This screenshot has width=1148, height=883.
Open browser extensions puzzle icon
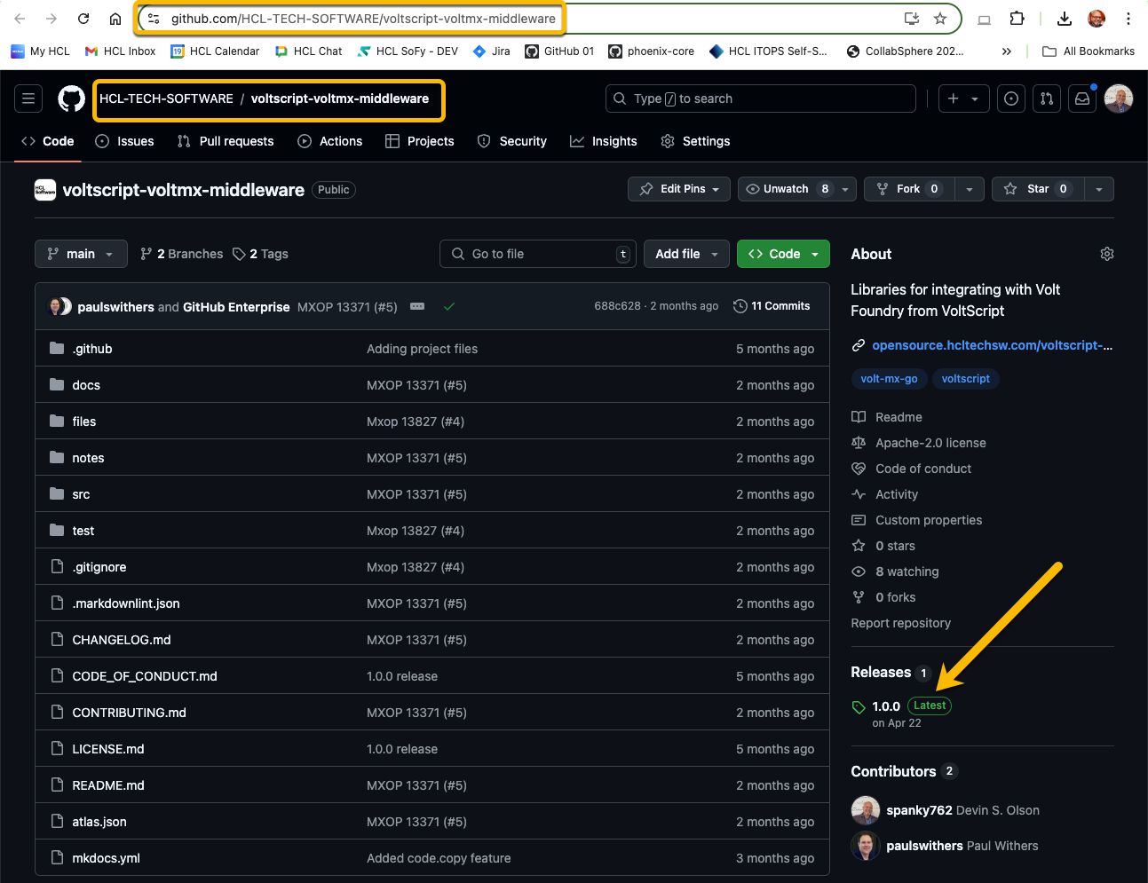1017,19
